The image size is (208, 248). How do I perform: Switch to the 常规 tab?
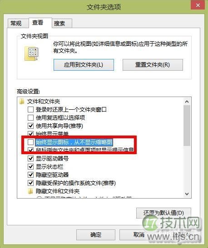pyautogui.click(x=16, y=24)
